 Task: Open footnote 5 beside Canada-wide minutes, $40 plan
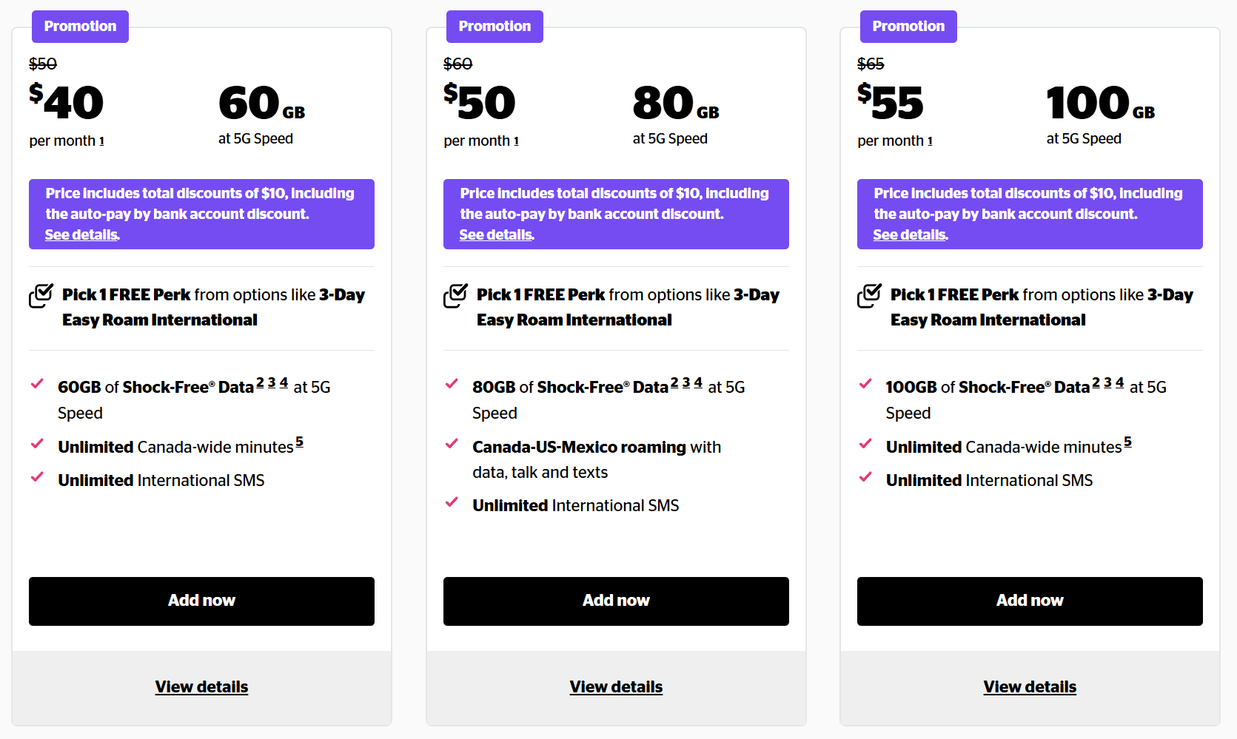tap(300, 442)
